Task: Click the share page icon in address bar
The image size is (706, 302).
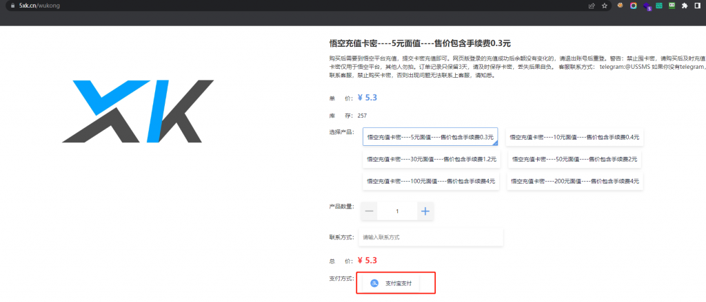Action: (592, 6)
